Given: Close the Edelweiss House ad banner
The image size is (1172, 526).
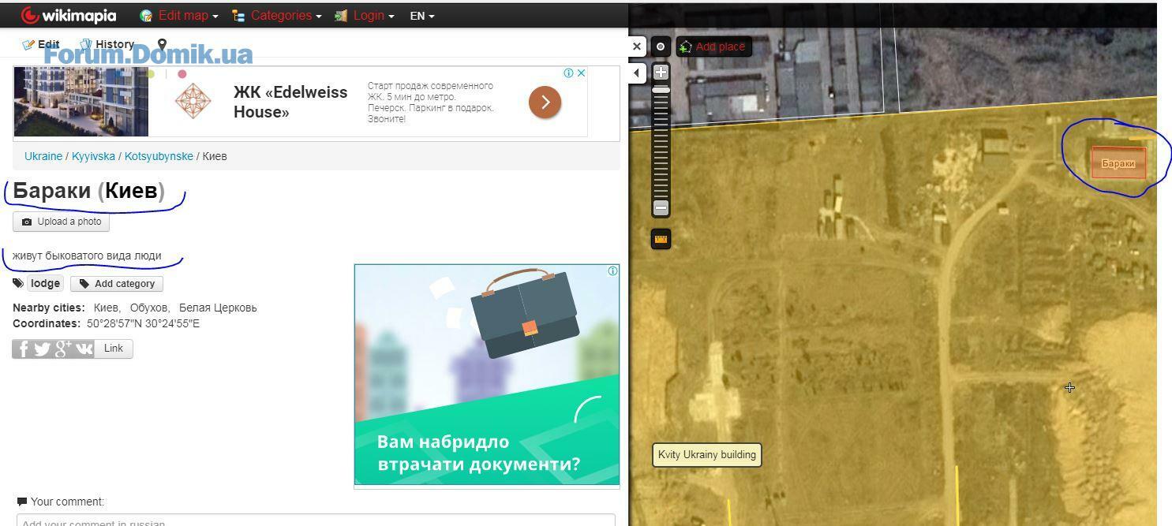Looking at the screenshot, I should pos(581,73).
